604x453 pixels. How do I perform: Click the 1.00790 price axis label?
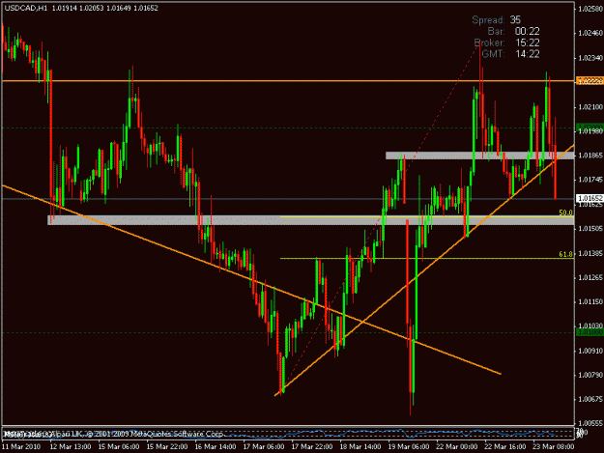(x=590, y=375)
